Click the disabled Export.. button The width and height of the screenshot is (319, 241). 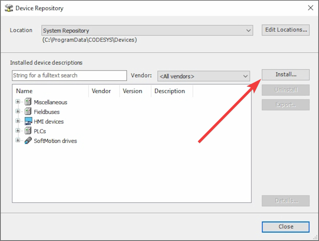(286, 105)
